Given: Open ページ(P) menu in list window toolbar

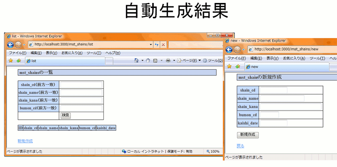Looking at the screenshot, I should coord(189,61).
